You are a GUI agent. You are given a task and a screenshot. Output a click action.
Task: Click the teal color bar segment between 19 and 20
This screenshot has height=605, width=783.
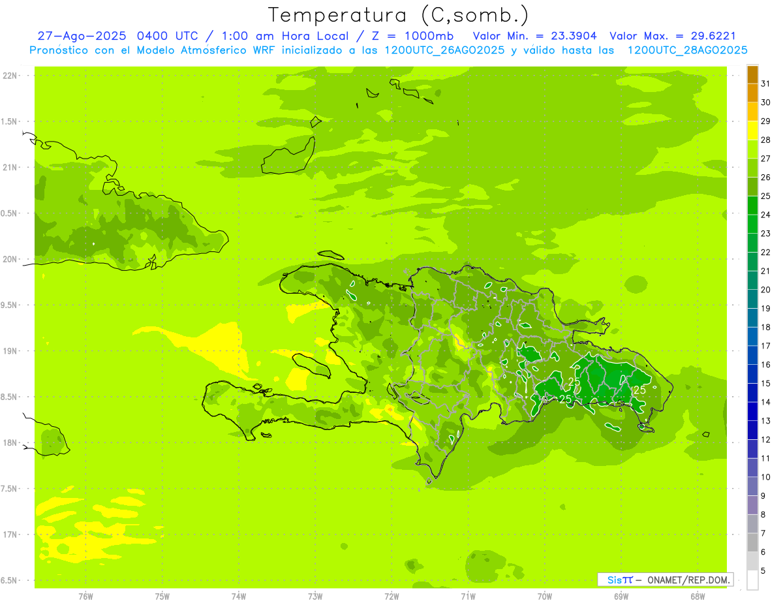752,299
